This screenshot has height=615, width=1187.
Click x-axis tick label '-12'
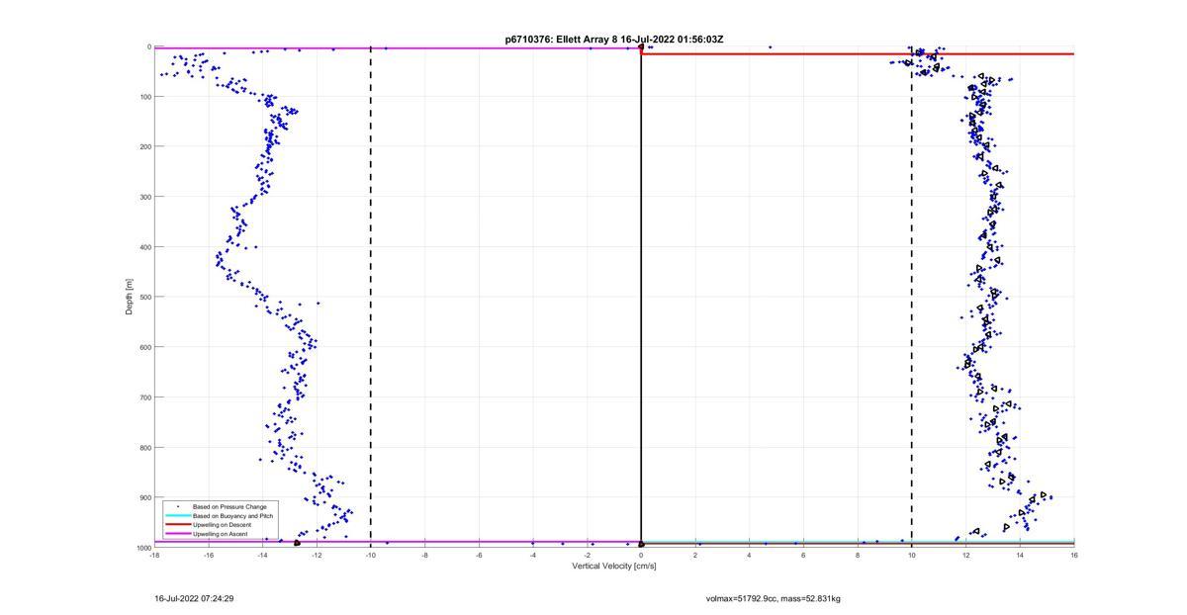click(317, 555)
